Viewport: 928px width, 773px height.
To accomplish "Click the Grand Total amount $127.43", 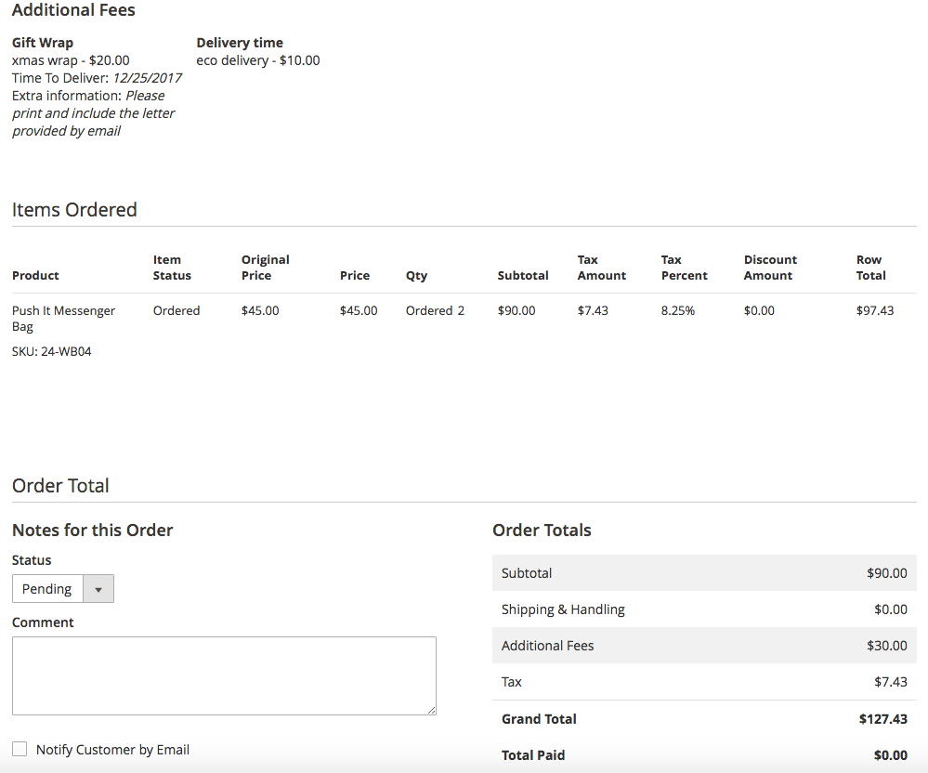I will click(x=883, y=719).
